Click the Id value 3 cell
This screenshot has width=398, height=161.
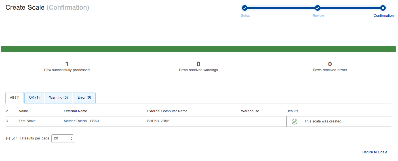click(7, 121)
